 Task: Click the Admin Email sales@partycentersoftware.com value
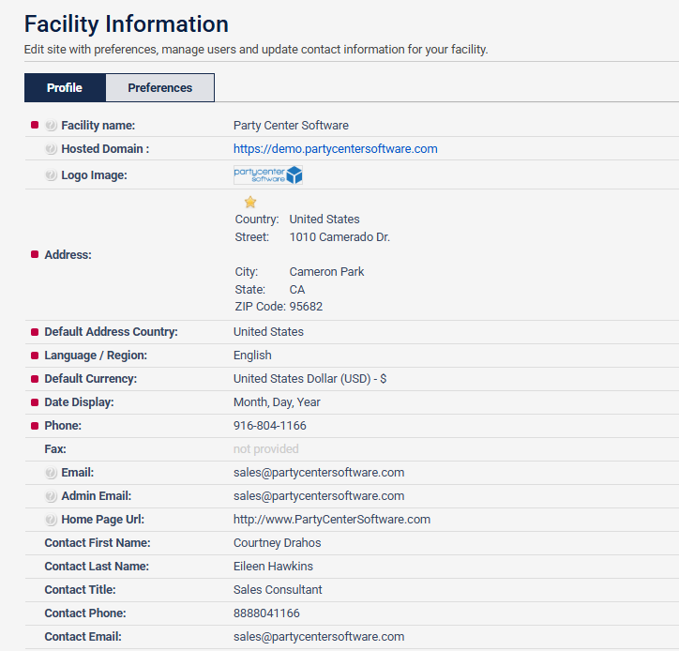[x=319, y=496]
